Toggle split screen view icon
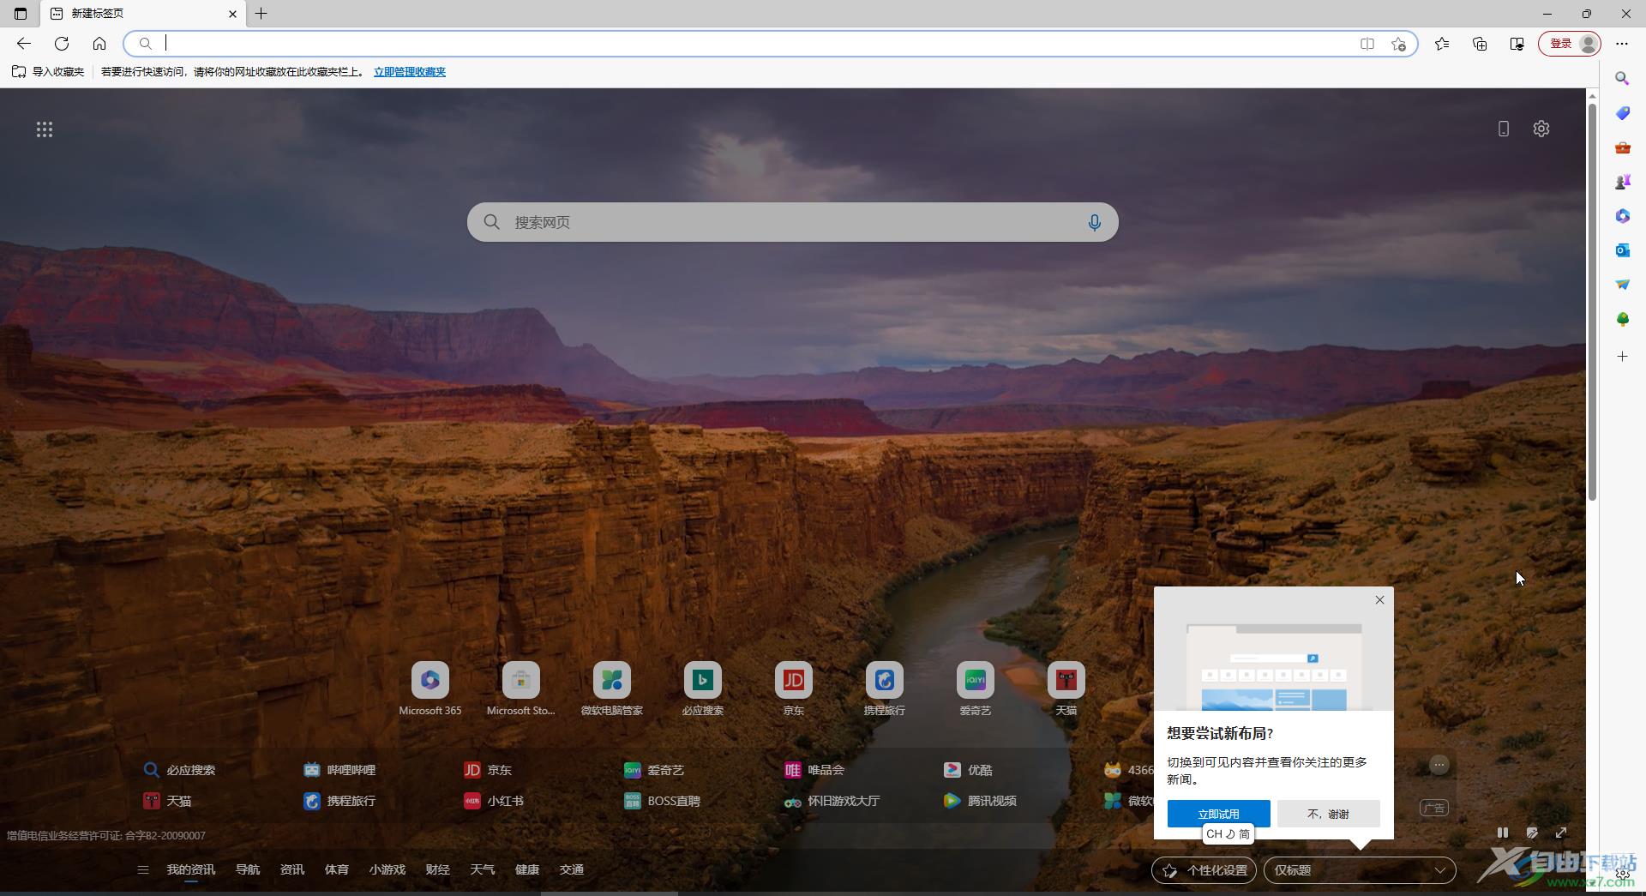 point(1367,44)
